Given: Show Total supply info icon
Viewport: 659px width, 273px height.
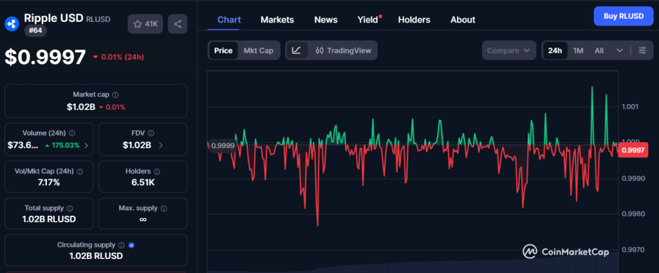Looking at the screenshot, I should point(70,208).
